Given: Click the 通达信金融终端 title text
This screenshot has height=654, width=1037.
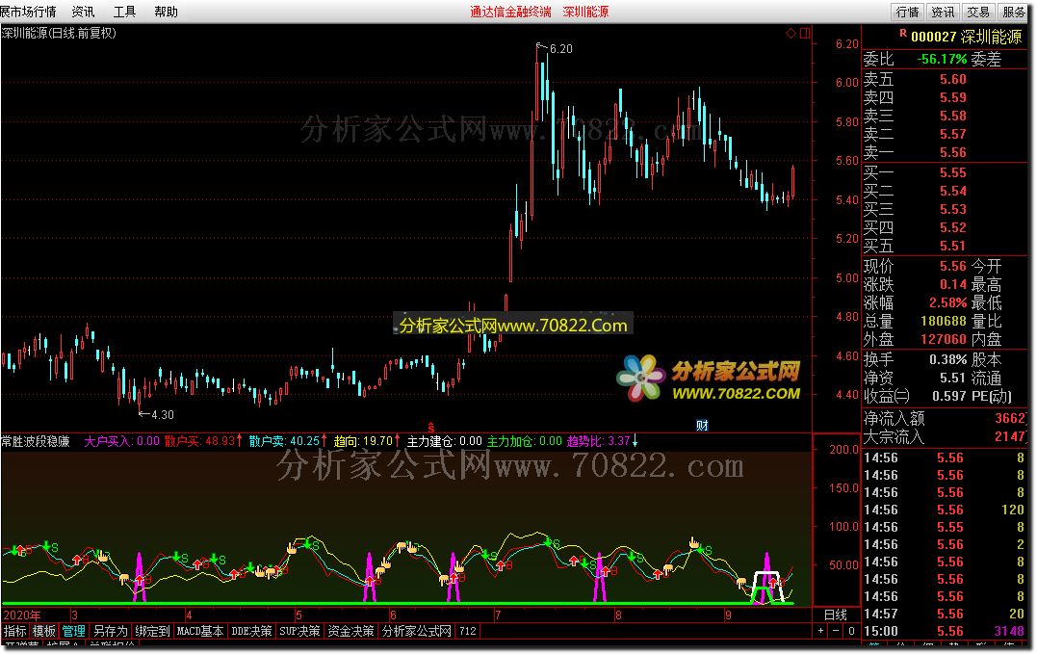Looking at the screenshot, I should coord(510,12).
